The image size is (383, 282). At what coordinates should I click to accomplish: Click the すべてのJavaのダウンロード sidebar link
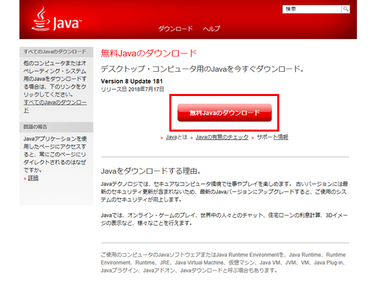point(55,106)
